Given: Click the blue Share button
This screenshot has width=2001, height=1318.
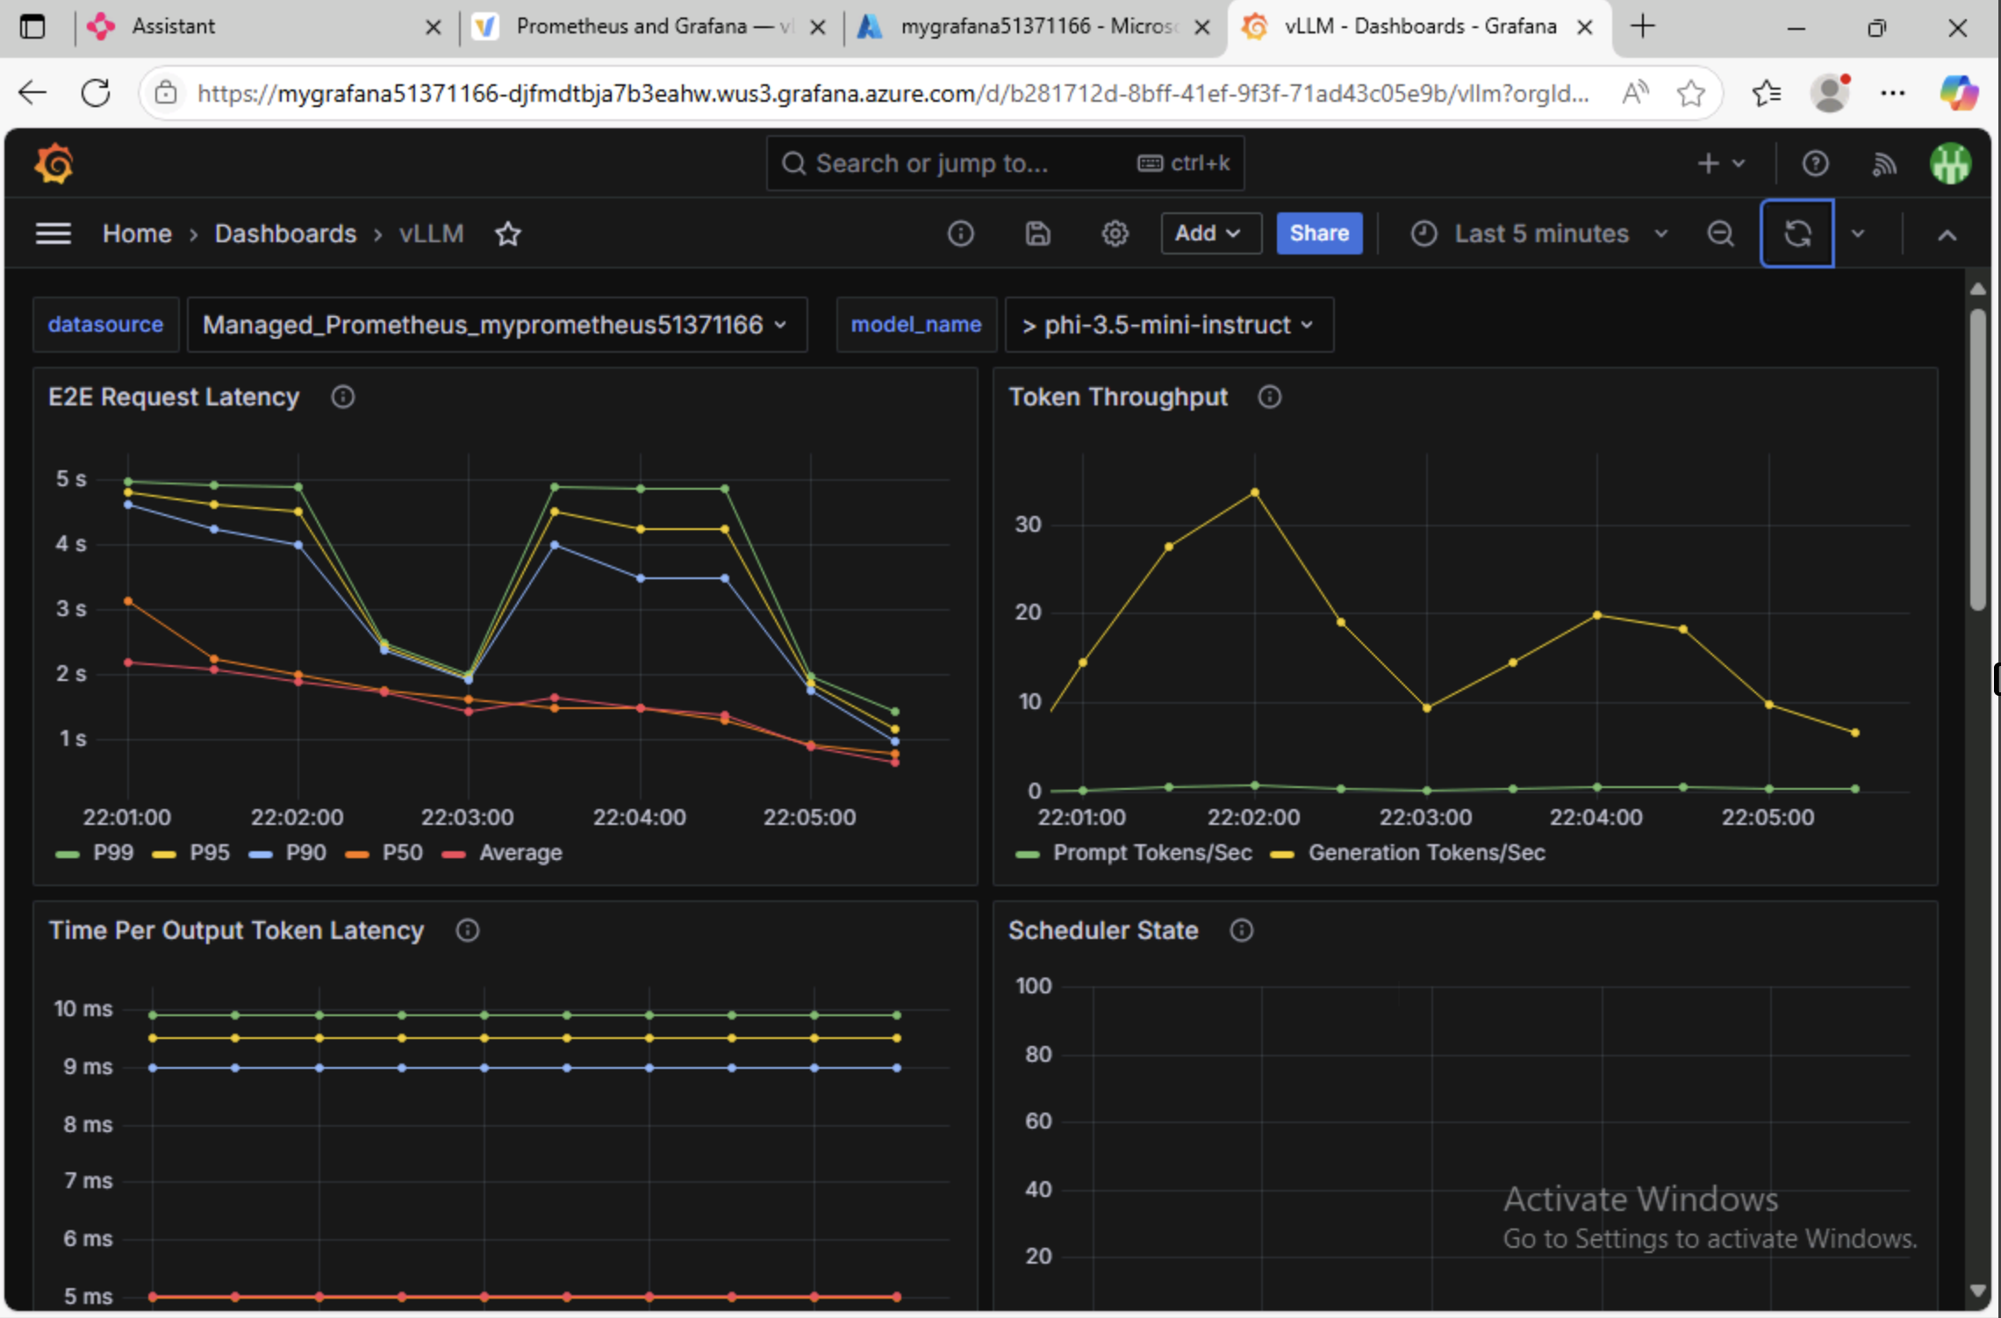Looking at the screenshot, I should (x=1318, y=233).
